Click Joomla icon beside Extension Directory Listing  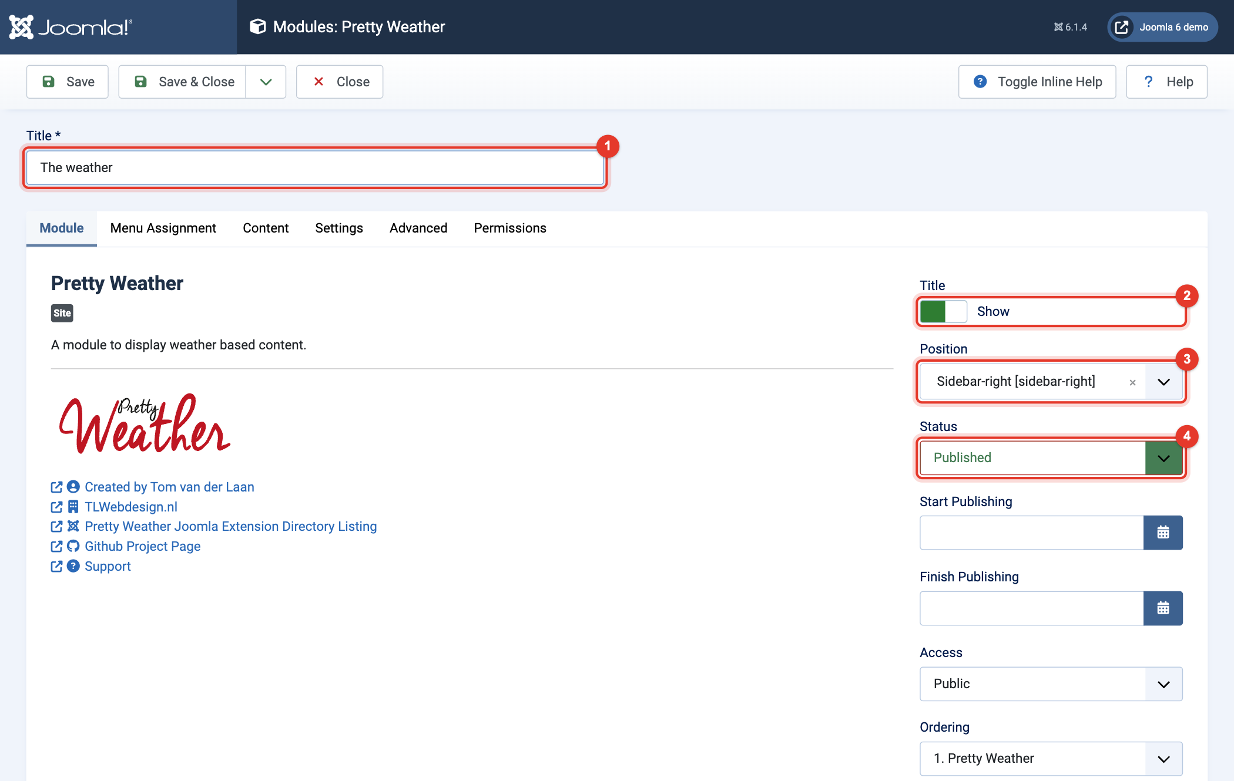[x=73, y=526]
